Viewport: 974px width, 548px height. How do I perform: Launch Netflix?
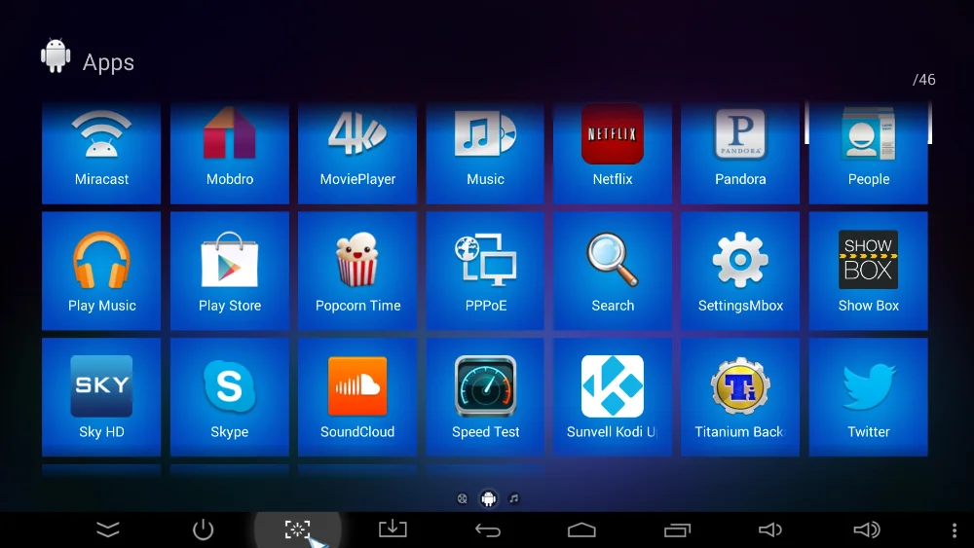click(613, 153)
